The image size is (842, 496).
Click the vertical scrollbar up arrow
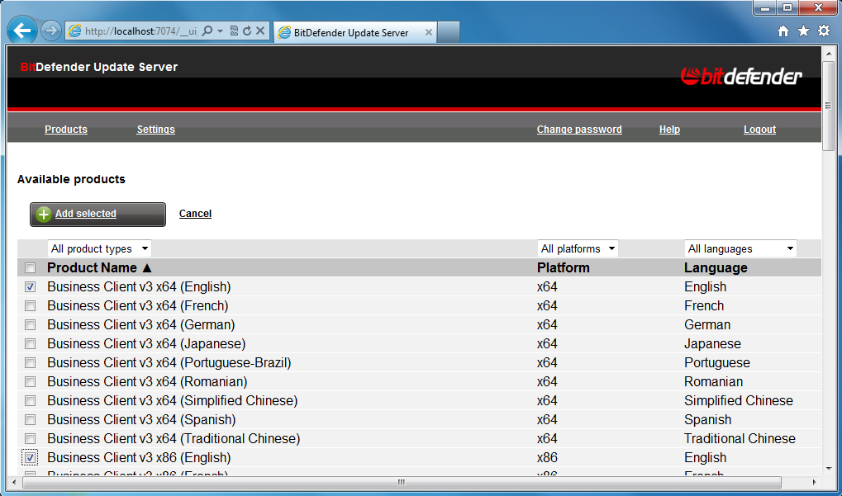[829, 53]
